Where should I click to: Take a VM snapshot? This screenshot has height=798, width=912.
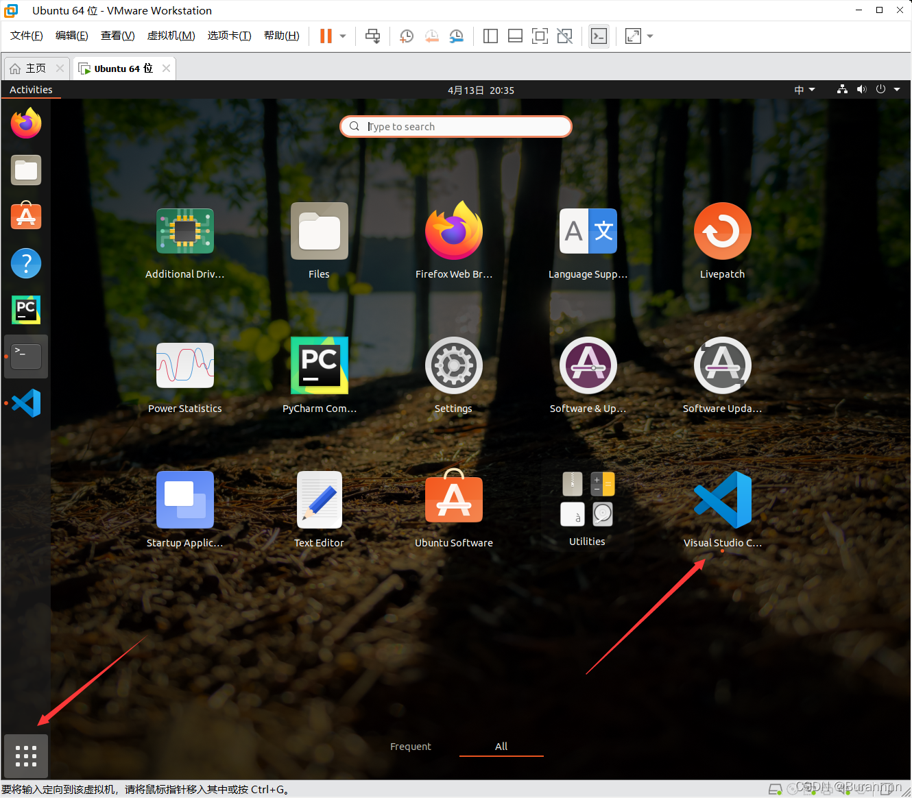point(407,36)
